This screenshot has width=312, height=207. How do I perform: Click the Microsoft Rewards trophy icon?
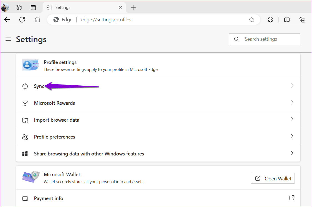tap(25, 103)
